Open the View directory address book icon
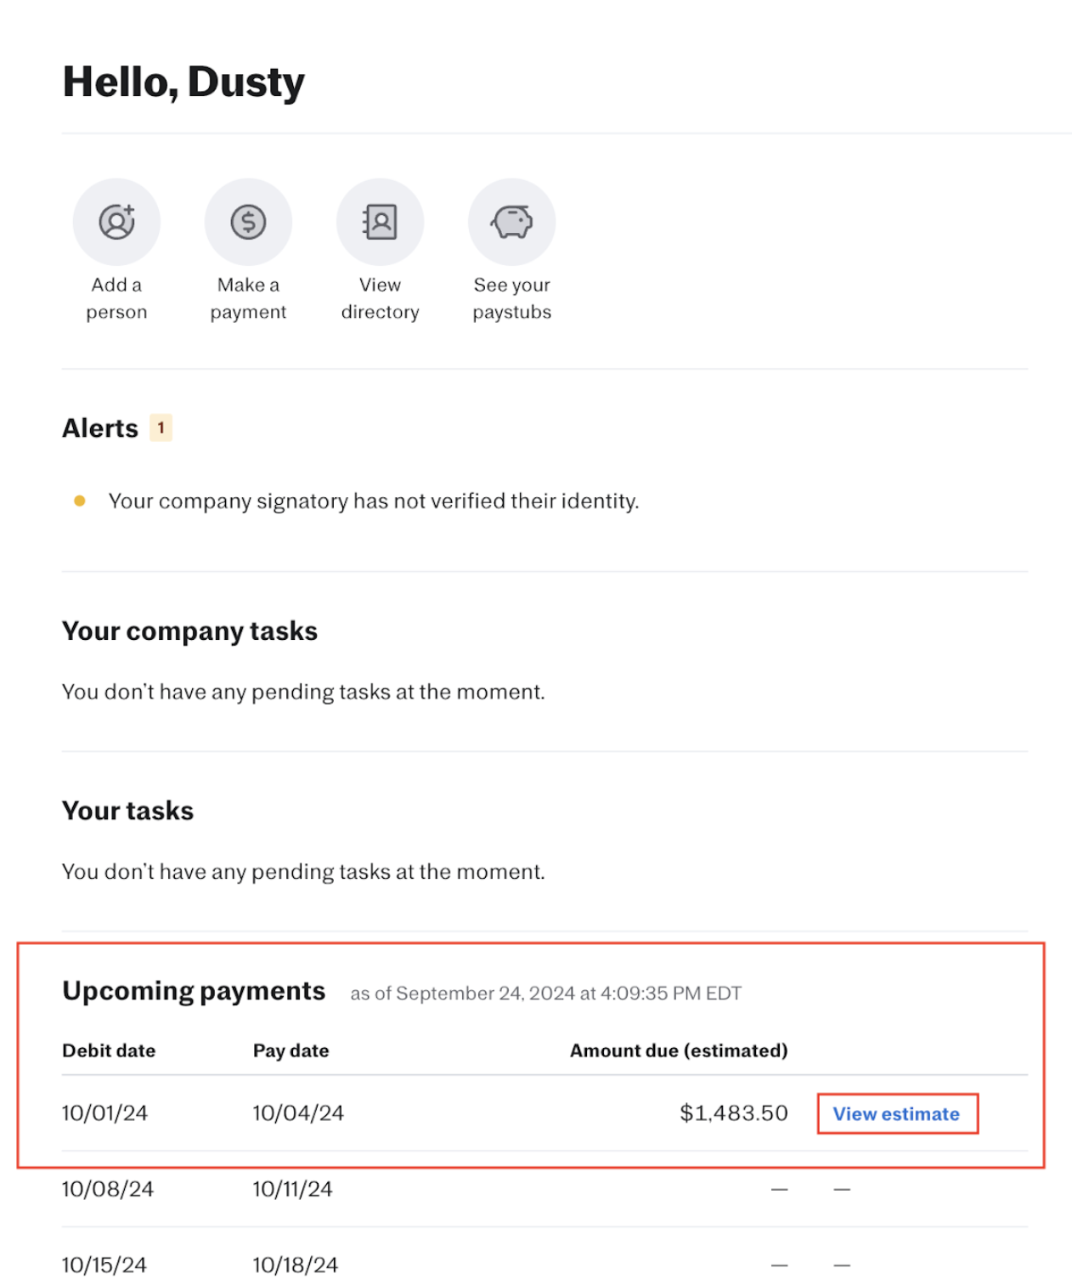This screenshot has height=1285, width=1072. tap(380, 222)
